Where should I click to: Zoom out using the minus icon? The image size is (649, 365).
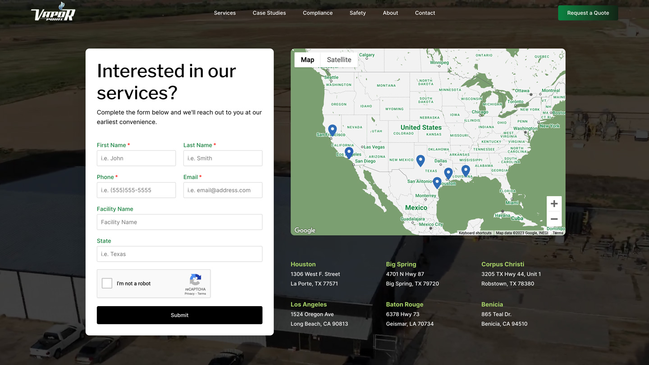[x=554, y=218]
